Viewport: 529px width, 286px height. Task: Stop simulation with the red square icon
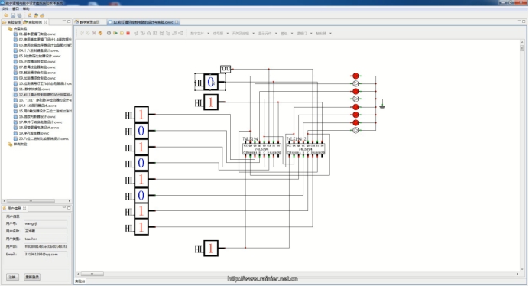coord(128,33)
